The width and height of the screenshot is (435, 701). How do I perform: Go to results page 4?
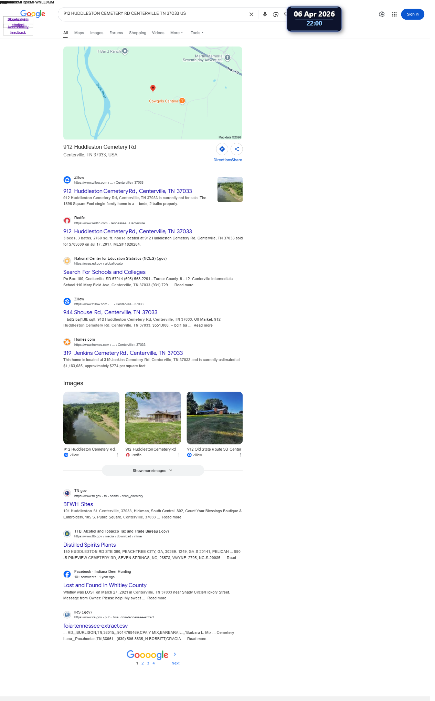click(153, 663)
